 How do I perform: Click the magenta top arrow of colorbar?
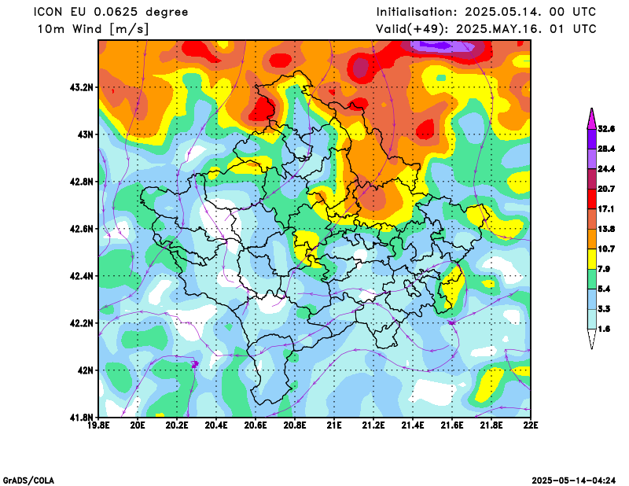pos(592,120)
